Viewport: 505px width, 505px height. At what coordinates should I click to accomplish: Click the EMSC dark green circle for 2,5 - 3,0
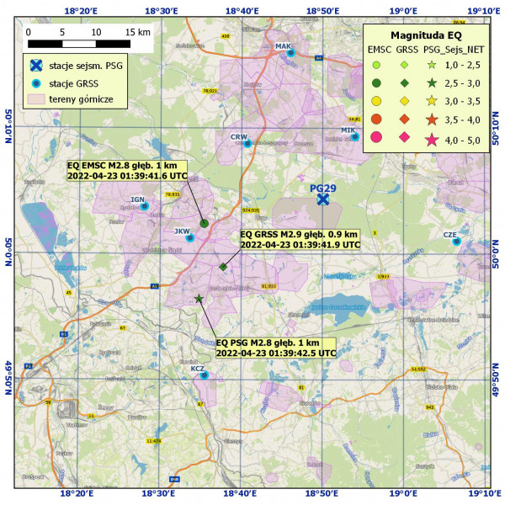pos(376,83)
